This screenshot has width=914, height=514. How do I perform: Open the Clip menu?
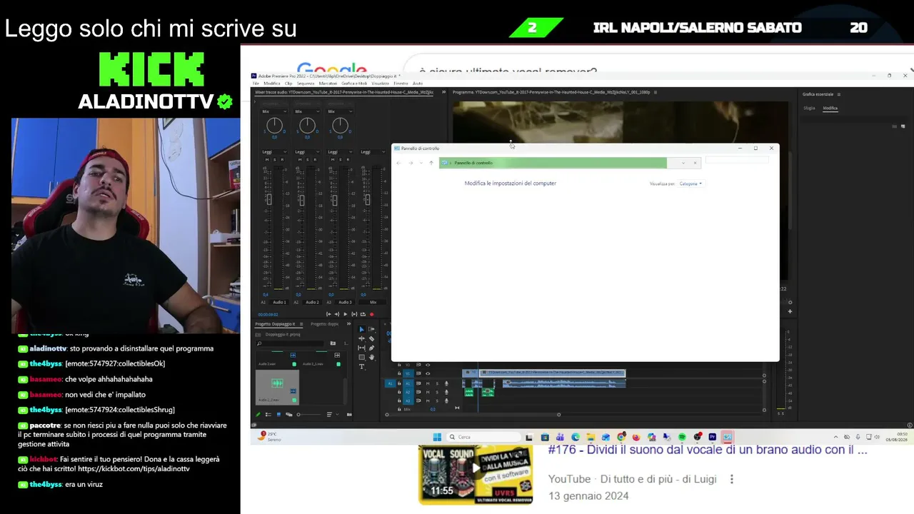point(288,84)
